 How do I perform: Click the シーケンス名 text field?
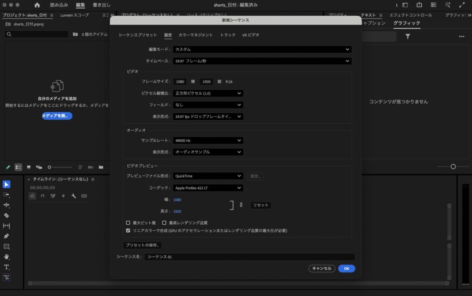pos(249,257)
